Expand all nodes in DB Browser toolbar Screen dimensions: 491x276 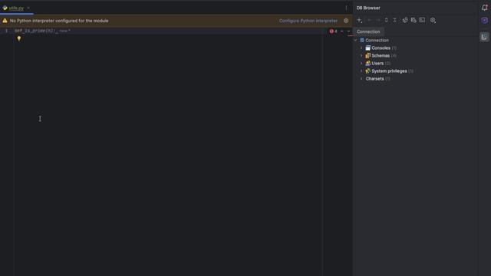pos(387,21)
